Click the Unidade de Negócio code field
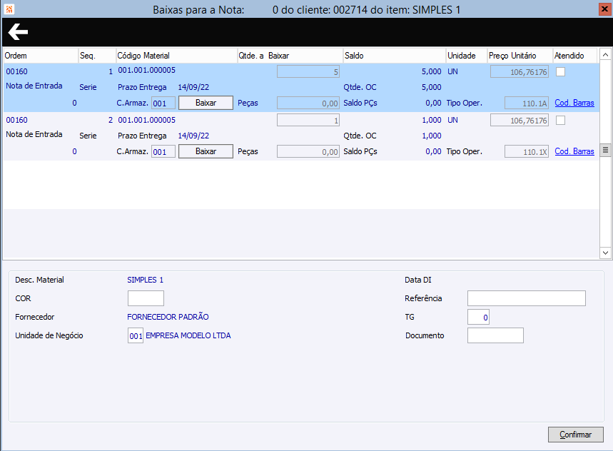613x451 pixels. 136,335
